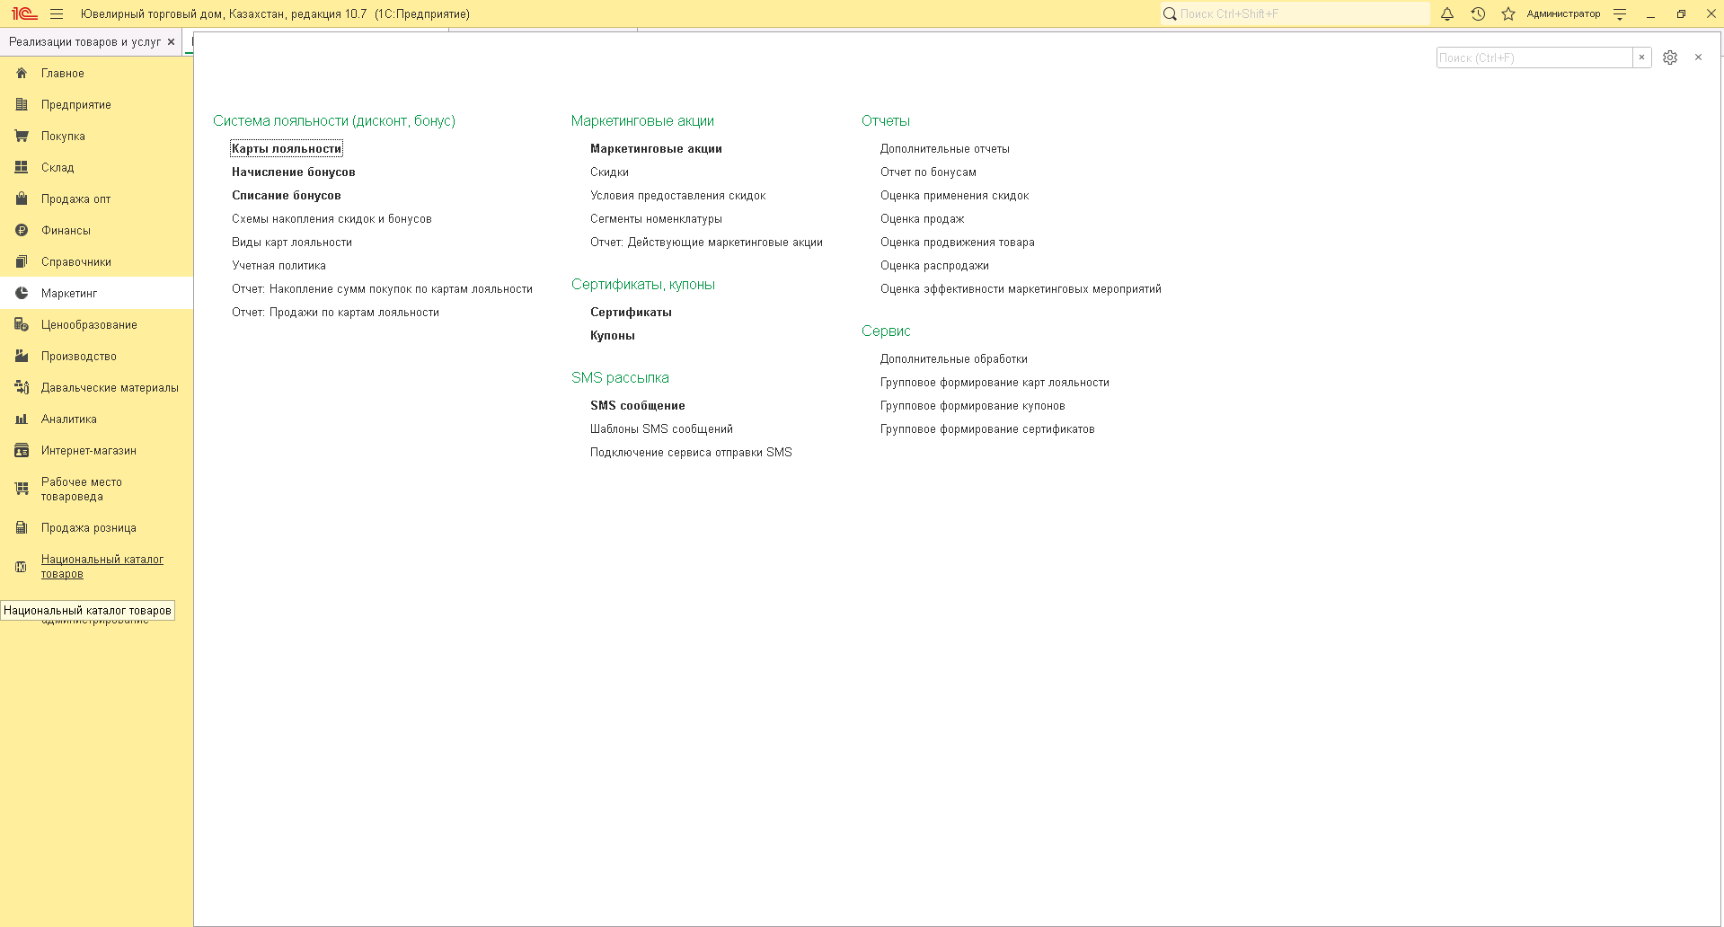Click the 1C logo icon
The height and width of the screenshot is (927, 1724).
pyautogui.click(x=24, y=13)
